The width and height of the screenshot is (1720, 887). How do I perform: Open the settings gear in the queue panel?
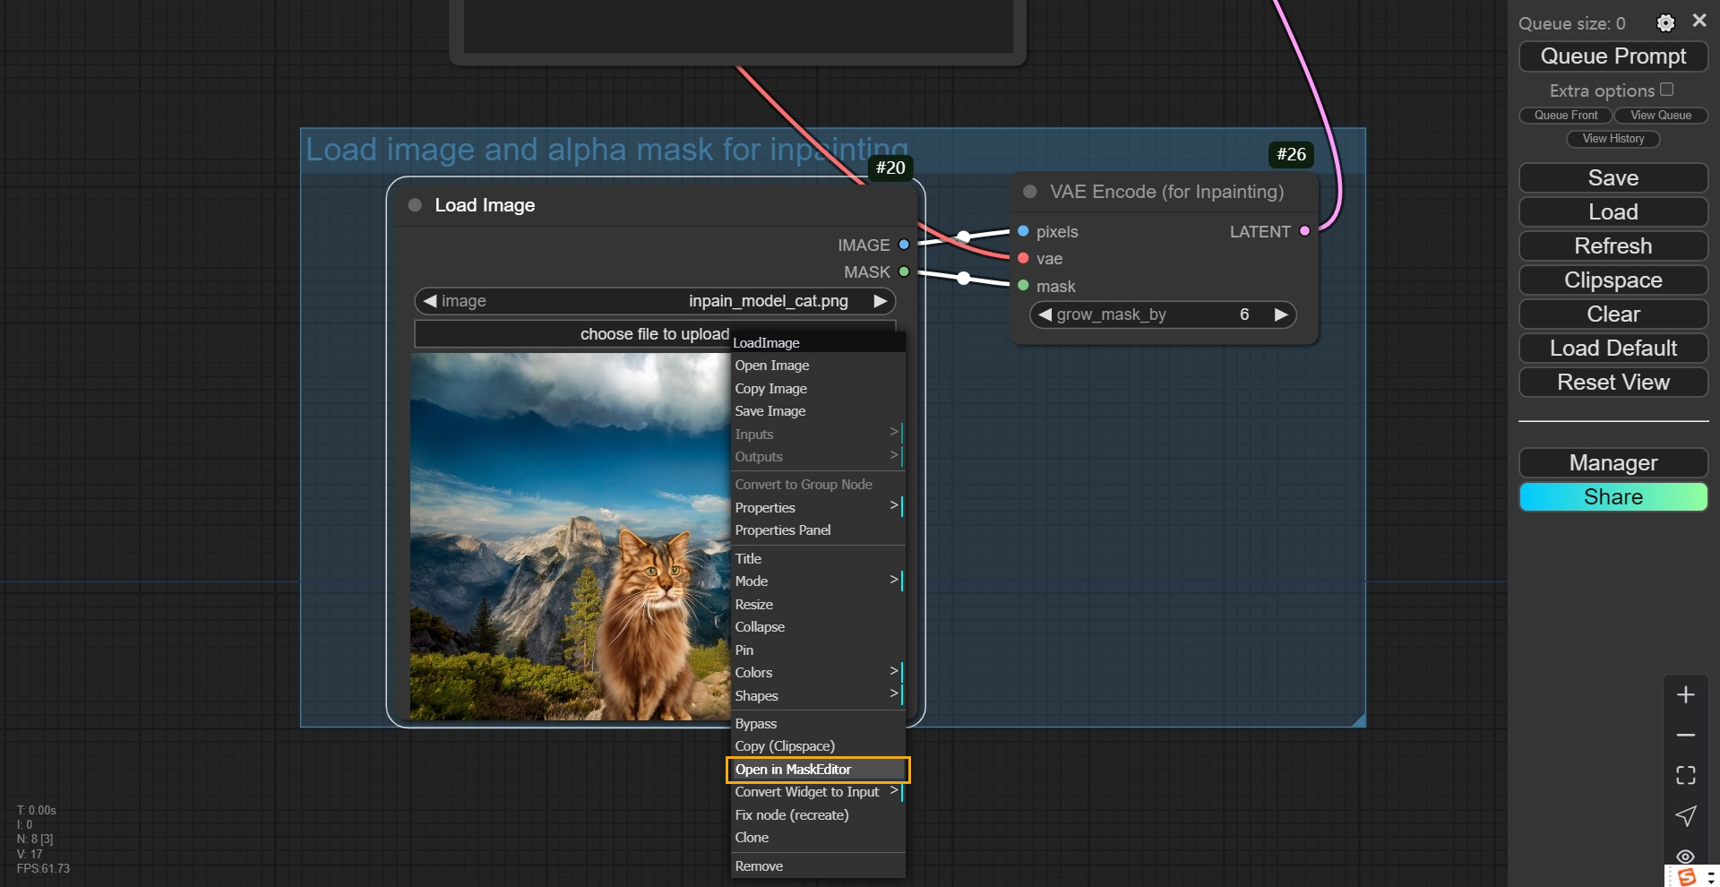[x=1665, y=23]
